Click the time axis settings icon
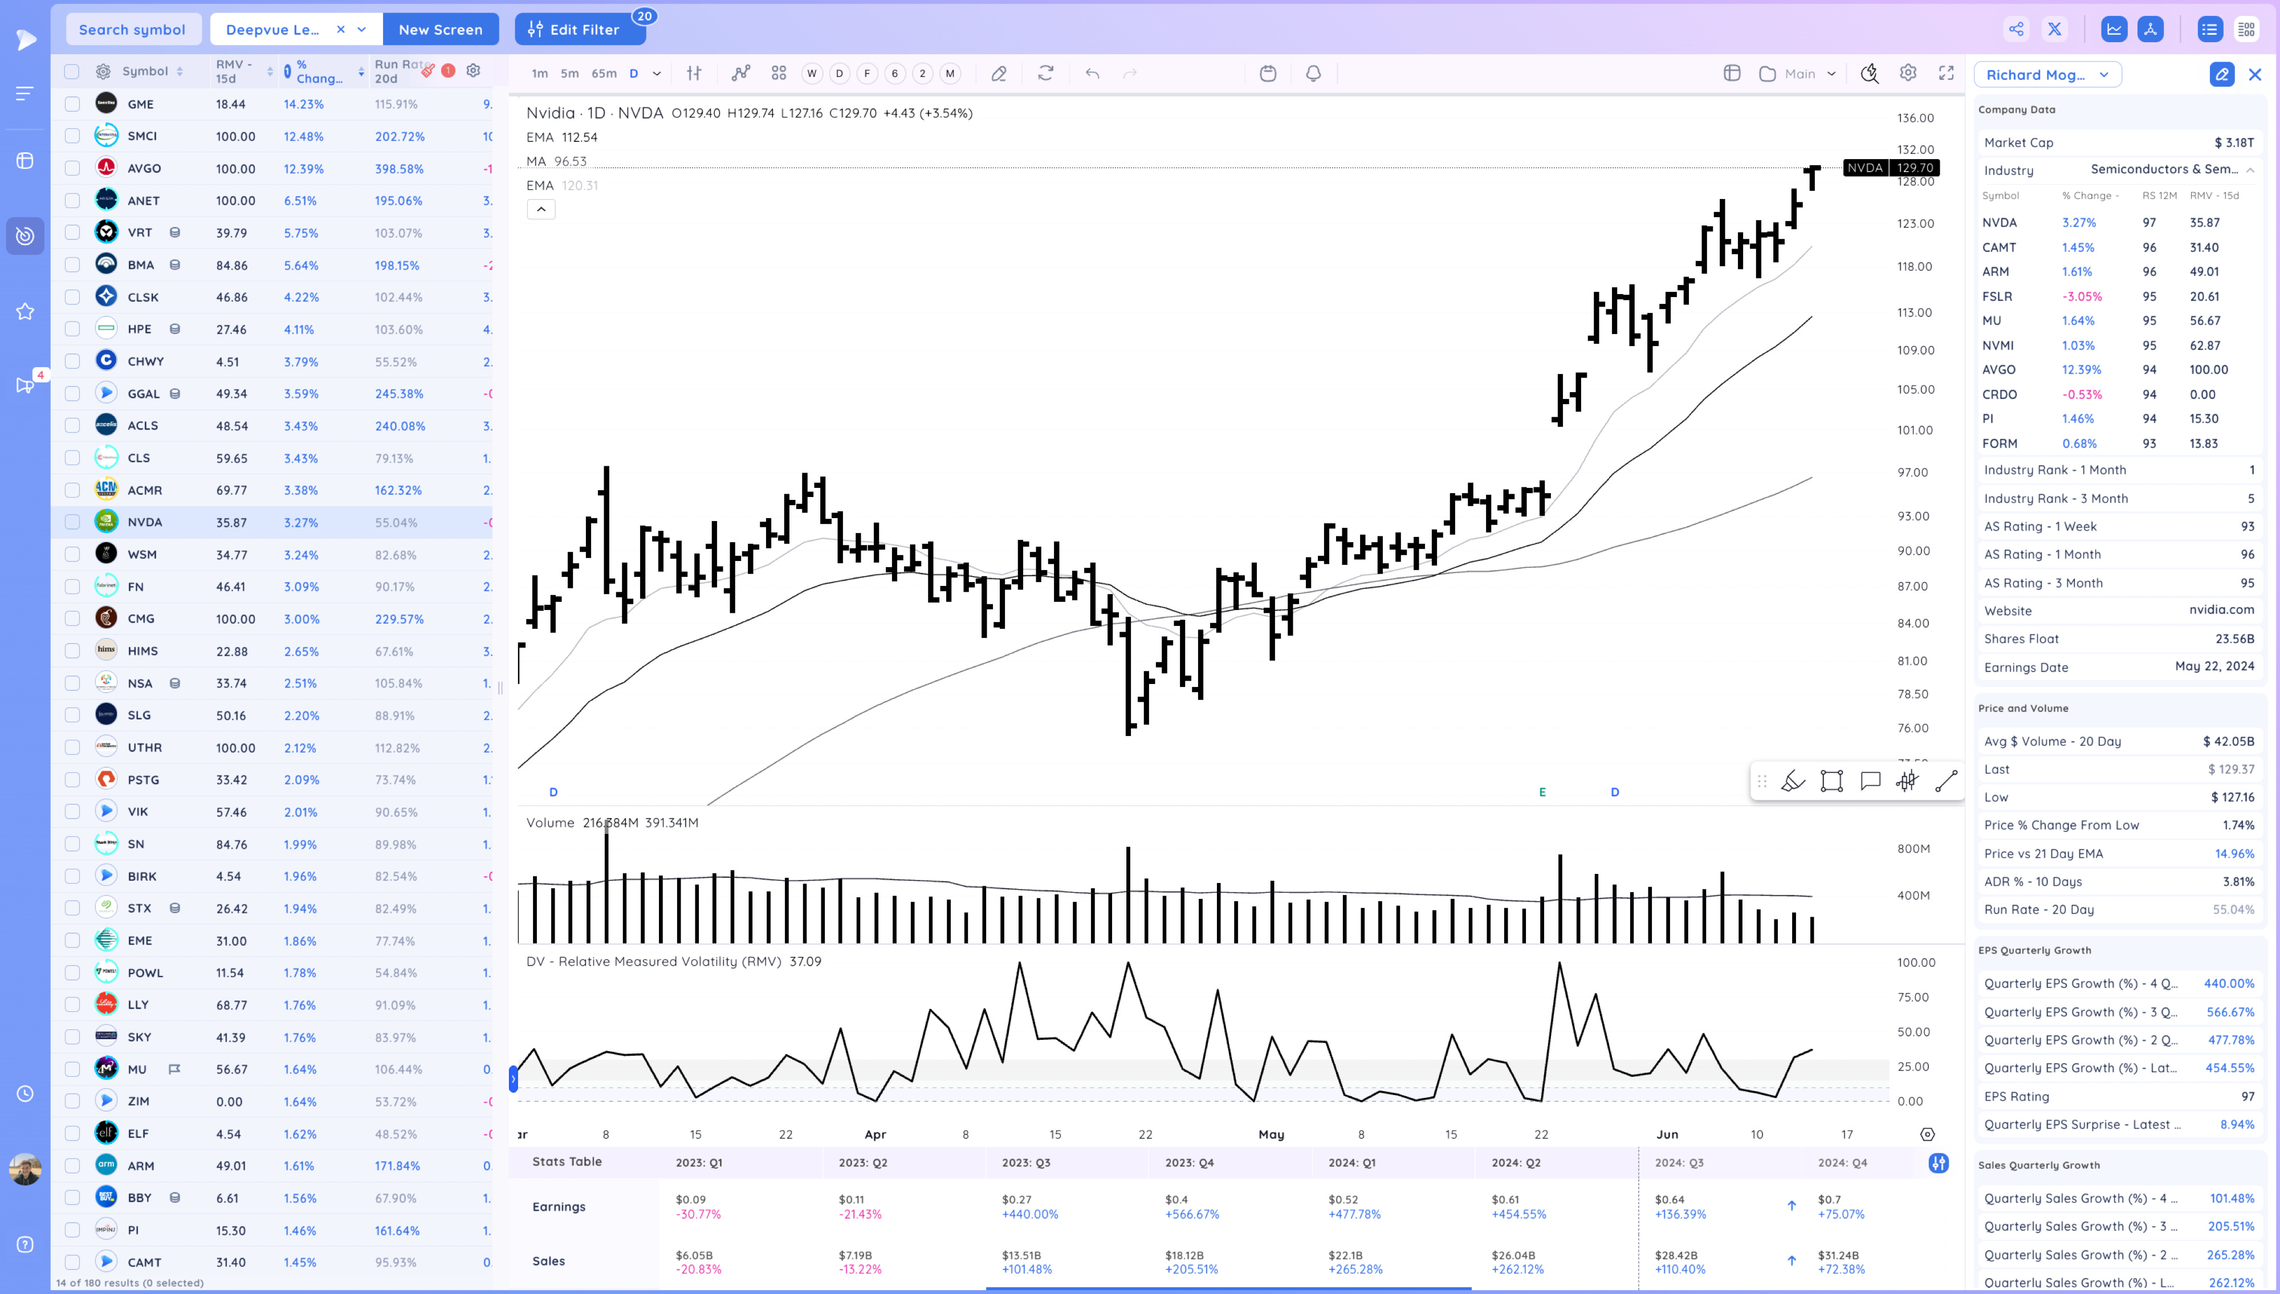 [x=1927, y=1134]
